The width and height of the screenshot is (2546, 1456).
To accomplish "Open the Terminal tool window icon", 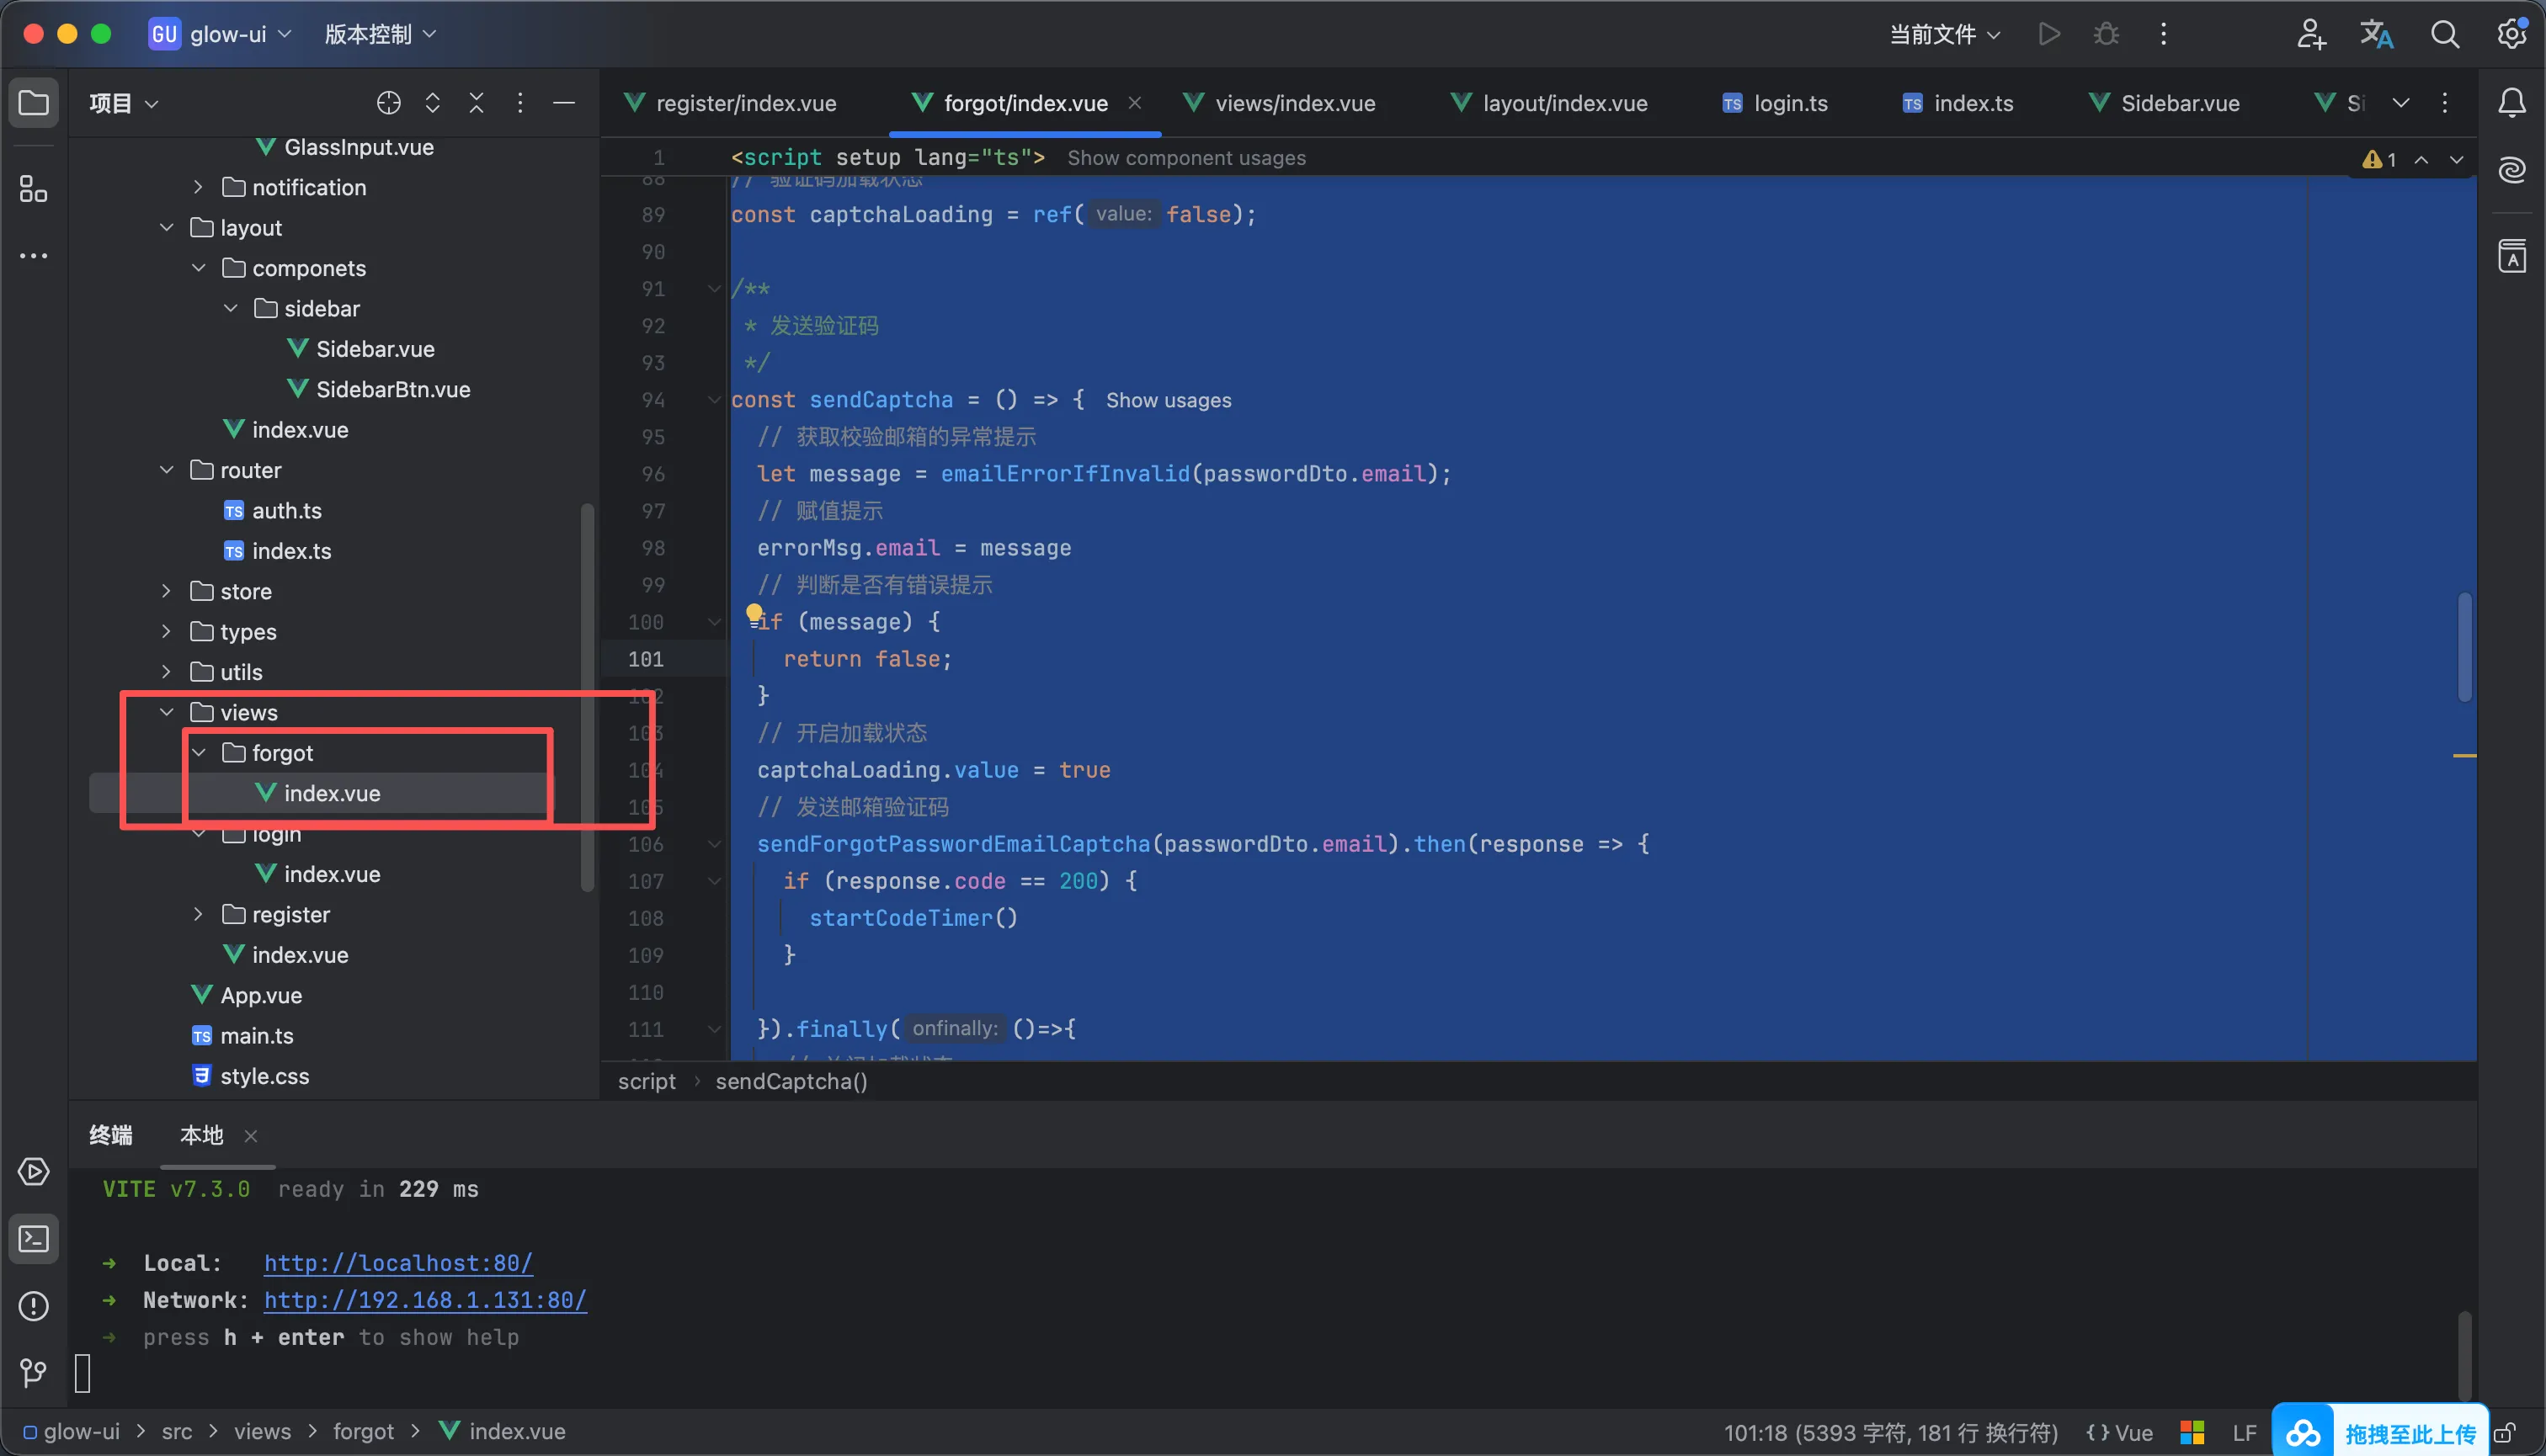I will (x=34, y=1239).
